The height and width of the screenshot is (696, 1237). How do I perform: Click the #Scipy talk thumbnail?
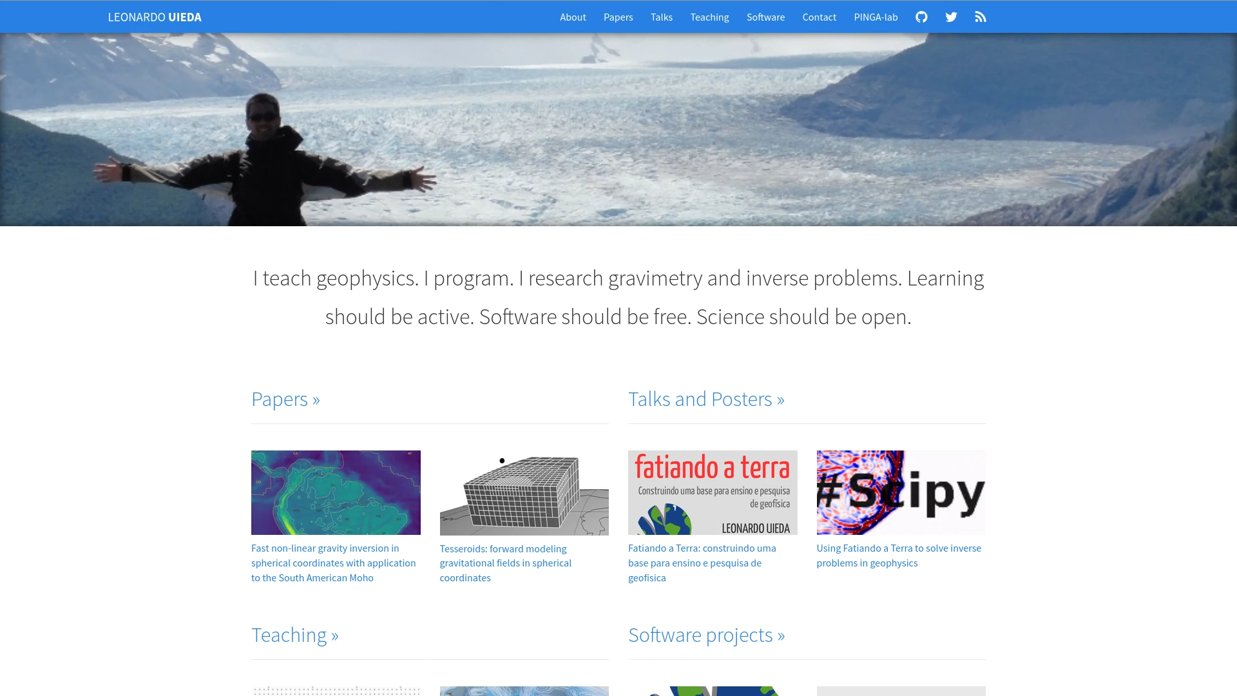point(900,492)
